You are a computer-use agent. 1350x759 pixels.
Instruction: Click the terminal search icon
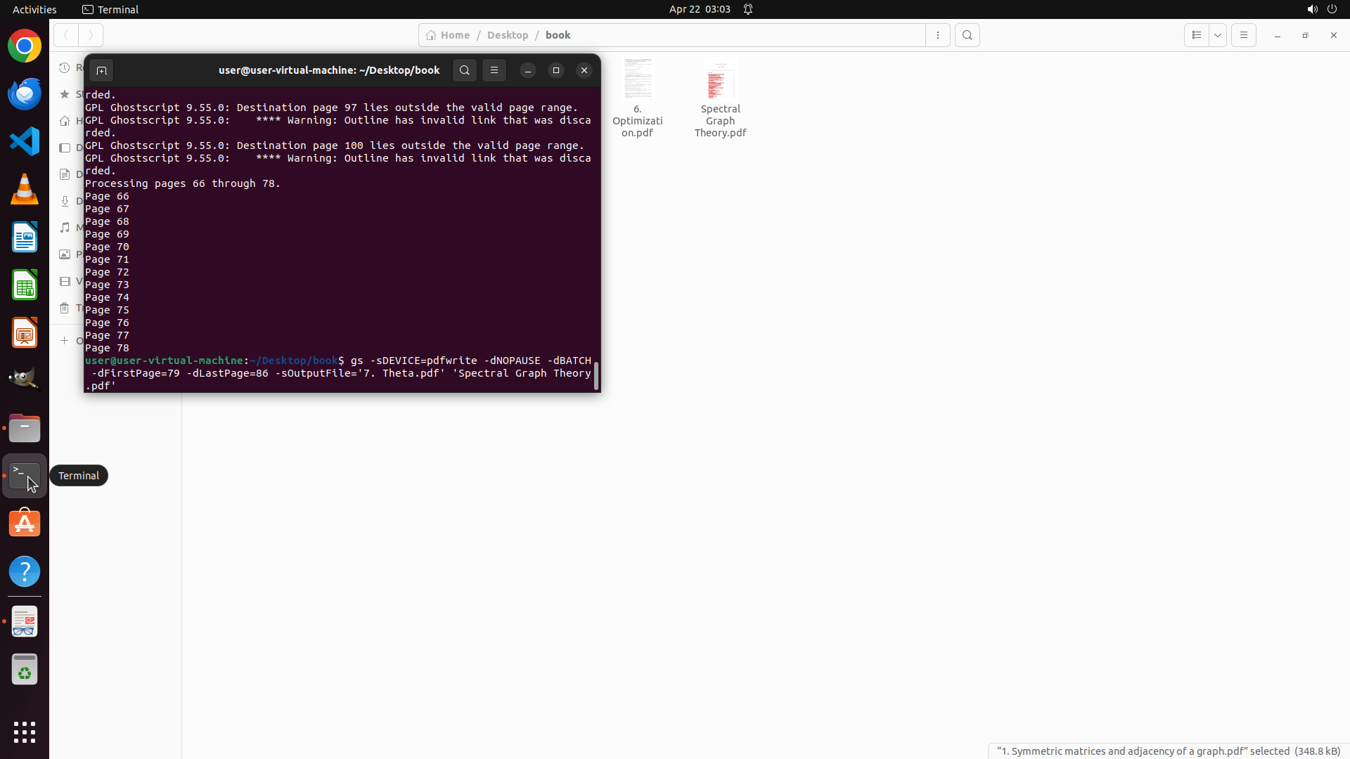coord(464,70)
